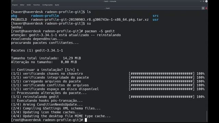Select the bash tab in tab bar
Image resolution: width=219 pixels, height=123 pixels.
click(x=107, y=8)
